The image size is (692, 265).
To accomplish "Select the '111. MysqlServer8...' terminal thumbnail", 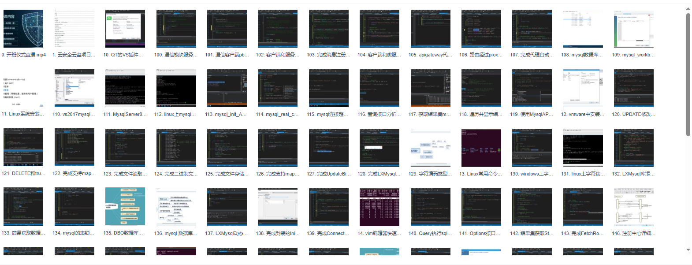I will pyautogui.click(x=125, y=88).
